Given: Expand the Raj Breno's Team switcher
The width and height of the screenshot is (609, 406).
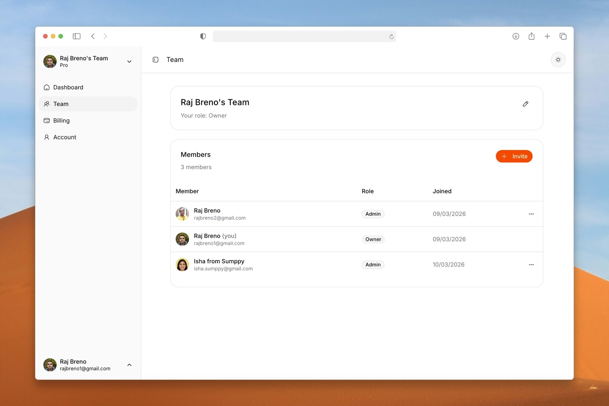Looking at the screenshot, I should [129, 62].
